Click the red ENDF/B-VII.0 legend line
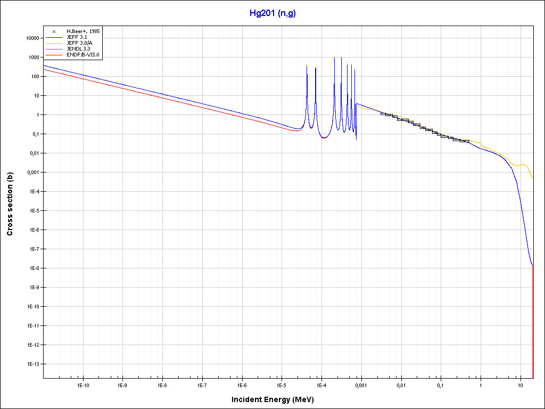 [54, 54]
